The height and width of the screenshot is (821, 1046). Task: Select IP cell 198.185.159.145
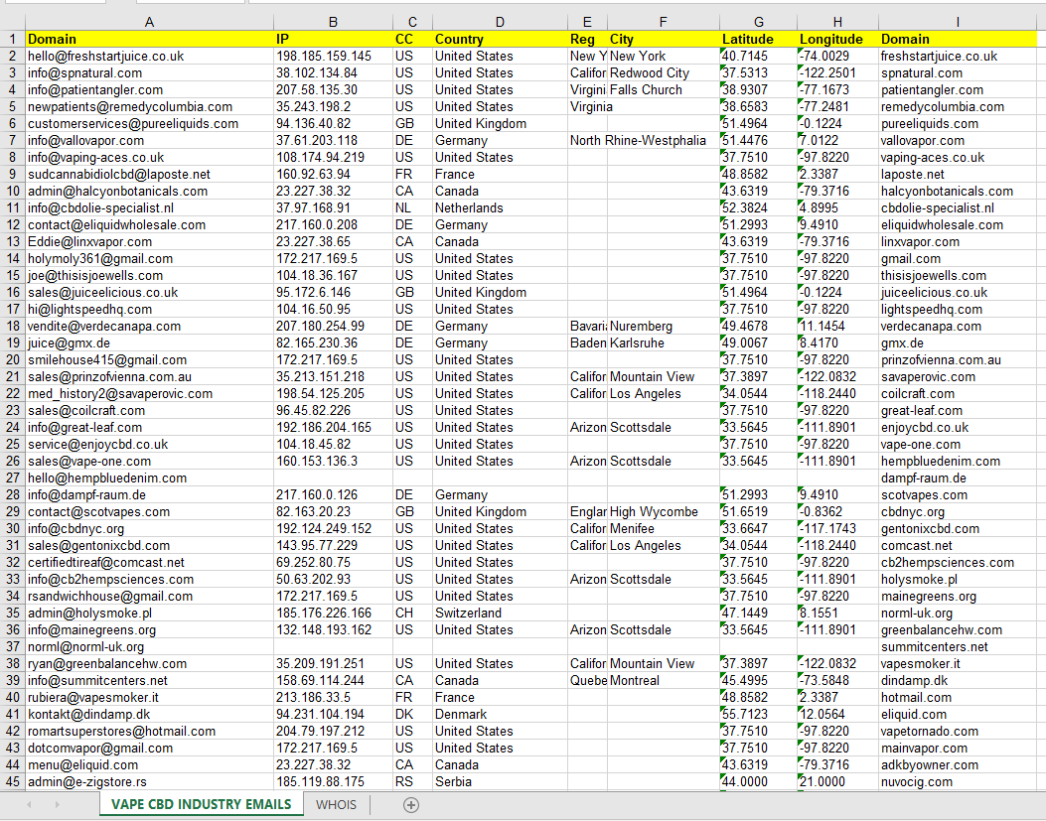[333, 56]
